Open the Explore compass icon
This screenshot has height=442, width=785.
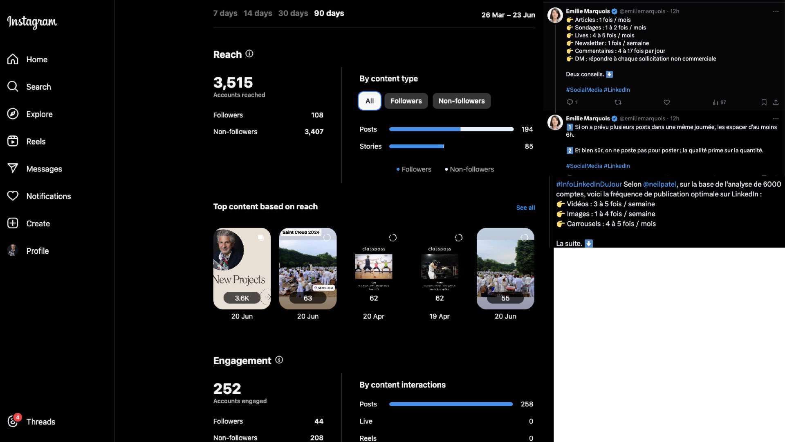tap(13, 114)
